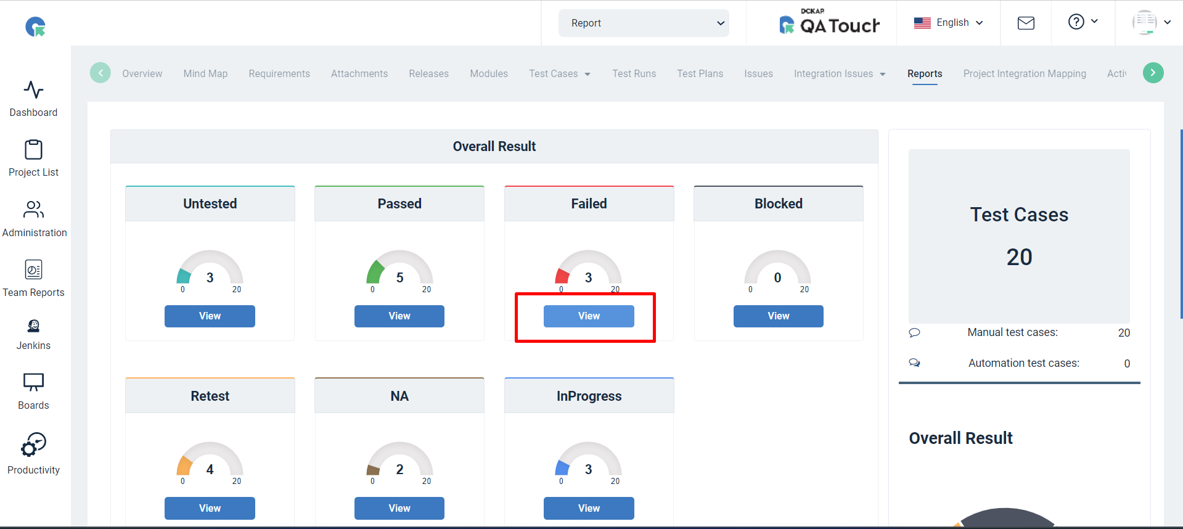Open the Administration users icon
1183x529 pixels.
coord(33,210)
